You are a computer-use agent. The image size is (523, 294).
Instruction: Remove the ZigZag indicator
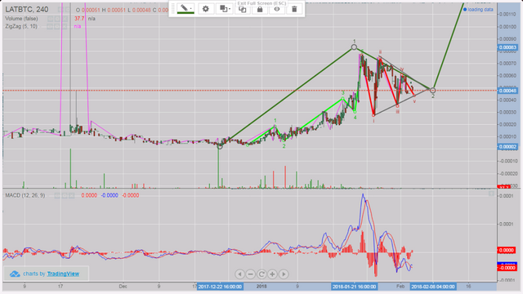[x=65, y=26]
